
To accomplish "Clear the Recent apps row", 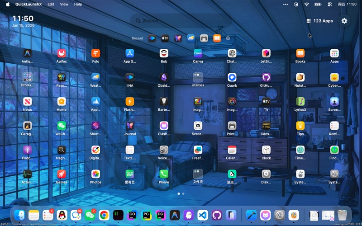I will tap(228, 38).
